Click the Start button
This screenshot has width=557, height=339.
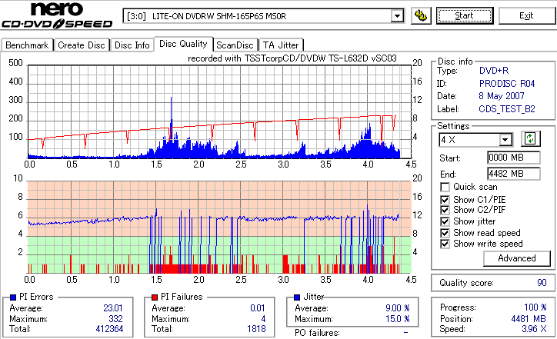click(465, 15)
